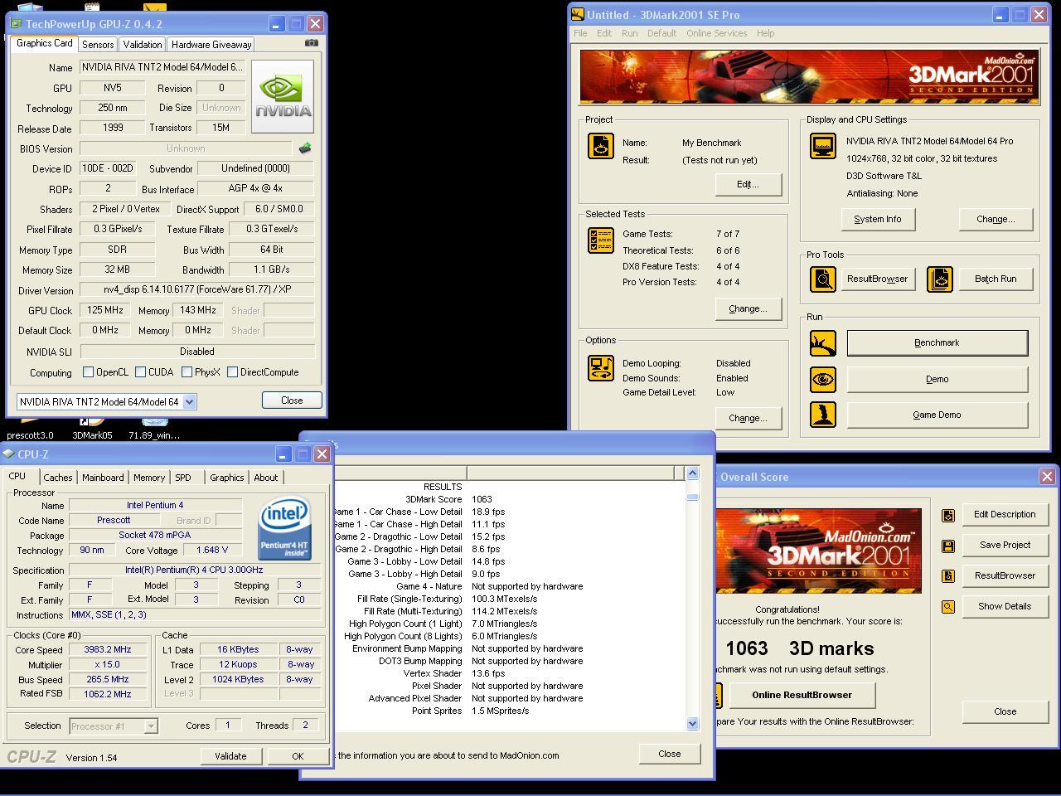Switch to the Validation tab in GPU-Z
1061x796 pixels.
(143, 45)
